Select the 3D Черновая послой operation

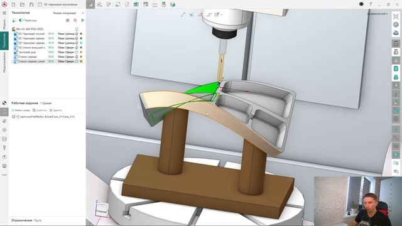point(31,34)
